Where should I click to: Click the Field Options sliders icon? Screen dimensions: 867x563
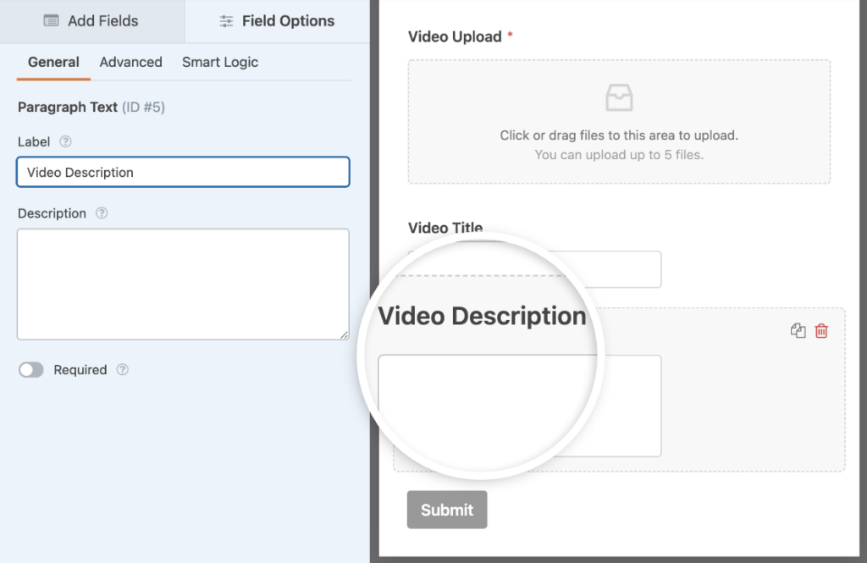(x=226, y=20)
